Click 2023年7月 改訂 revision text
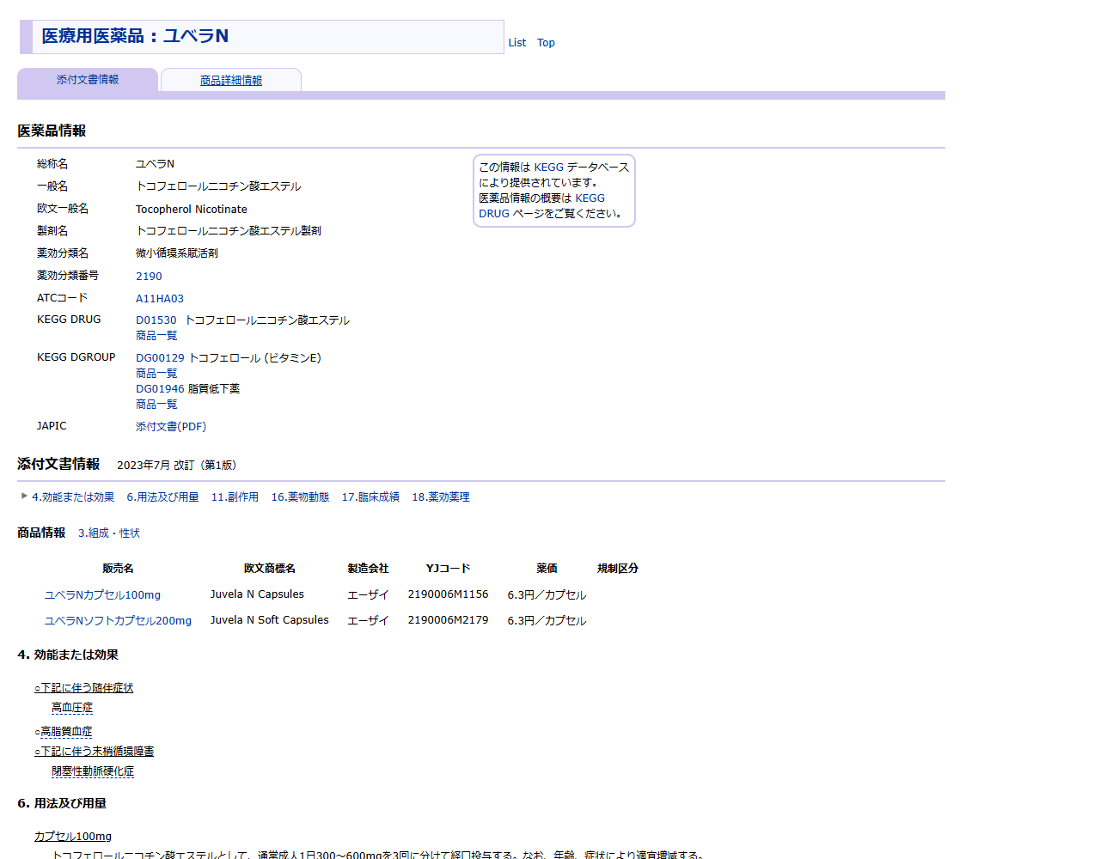Image resolution: width=1100 pixels, height=859 pixels. pyautogui.click(x=176, y=466)
